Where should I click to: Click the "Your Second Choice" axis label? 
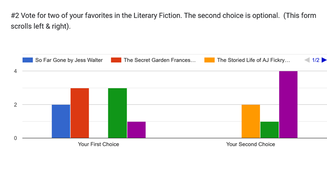coord(251,145)
